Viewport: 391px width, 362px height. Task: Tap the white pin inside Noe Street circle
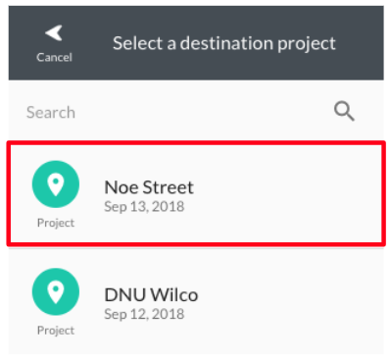(x=56, y=184)
